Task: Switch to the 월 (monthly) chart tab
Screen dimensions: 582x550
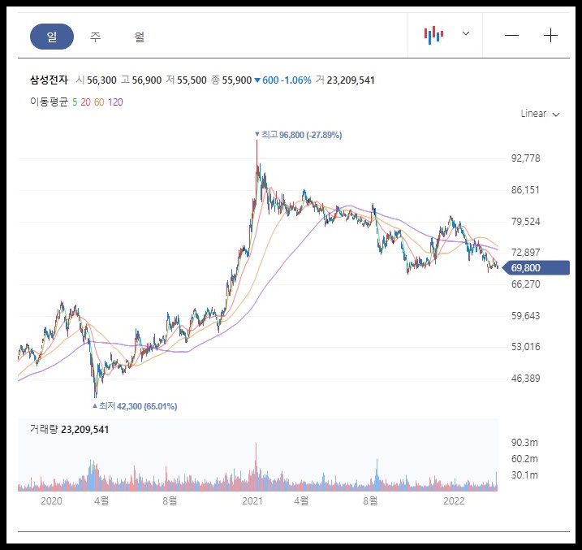Action: pyautogui.click(x=139, y=37)
